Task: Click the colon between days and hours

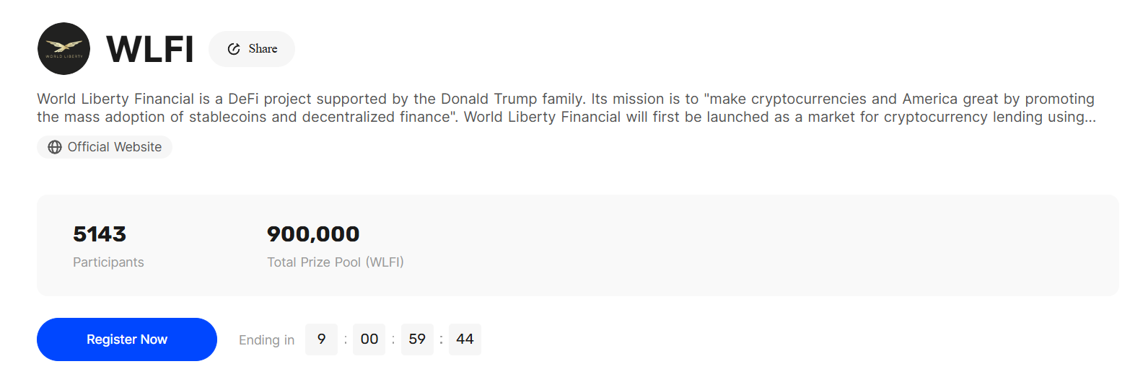Action: (x=346, y=339)
